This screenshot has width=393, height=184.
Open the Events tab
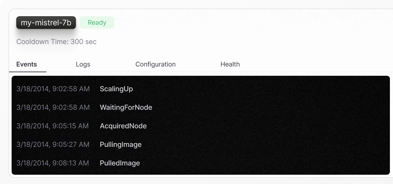pos(27,64)
